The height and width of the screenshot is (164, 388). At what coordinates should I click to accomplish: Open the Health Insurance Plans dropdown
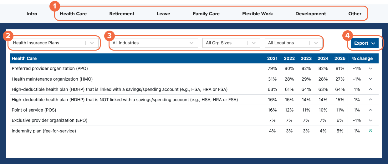point(54,43)
